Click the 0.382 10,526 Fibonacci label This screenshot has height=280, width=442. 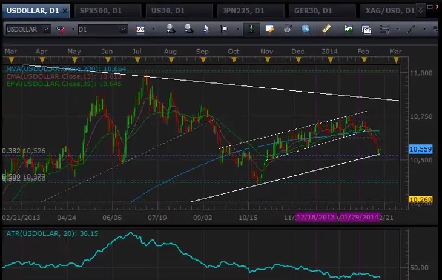(x=24, y=151)
